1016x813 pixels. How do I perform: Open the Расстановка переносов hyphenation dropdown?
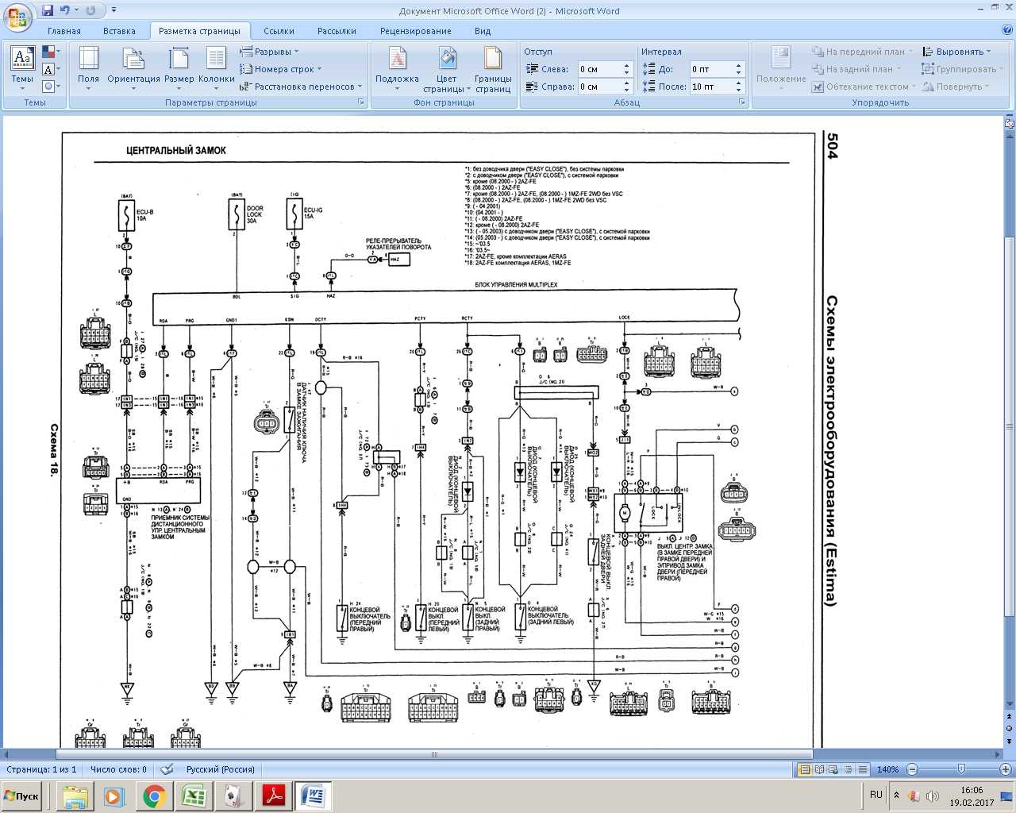pyautogui.click(x=300, y=87)
